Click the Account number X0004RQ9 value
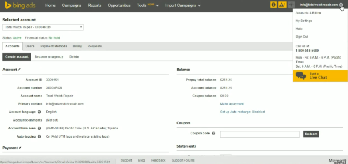Image resolution: width=348 pixels, height=164 pixels. point(54,88)
